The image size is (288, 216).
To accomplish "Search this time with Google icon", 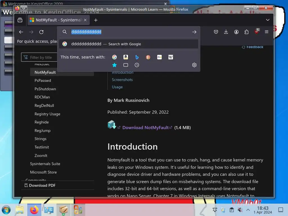I will tap(114, 57).
